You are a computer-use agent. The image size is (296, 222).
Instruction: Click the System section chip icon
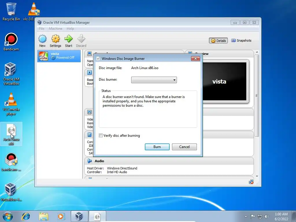(90, 73)
